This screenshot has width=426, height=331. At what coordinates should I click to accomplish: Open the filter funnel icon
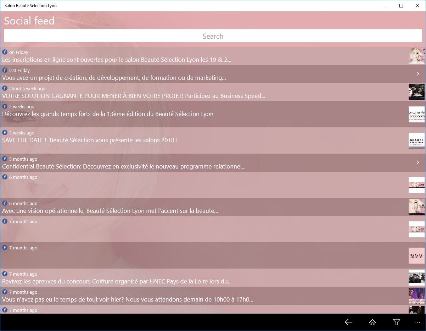pos(397,322)
